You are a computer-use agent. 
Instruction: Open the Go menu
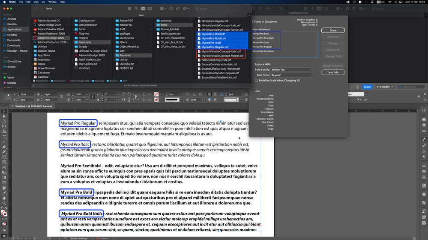[x=43, y=2]
